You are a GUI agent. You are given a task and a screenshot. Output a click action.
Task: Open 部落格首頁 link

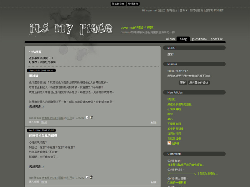[x=196, y=11]
